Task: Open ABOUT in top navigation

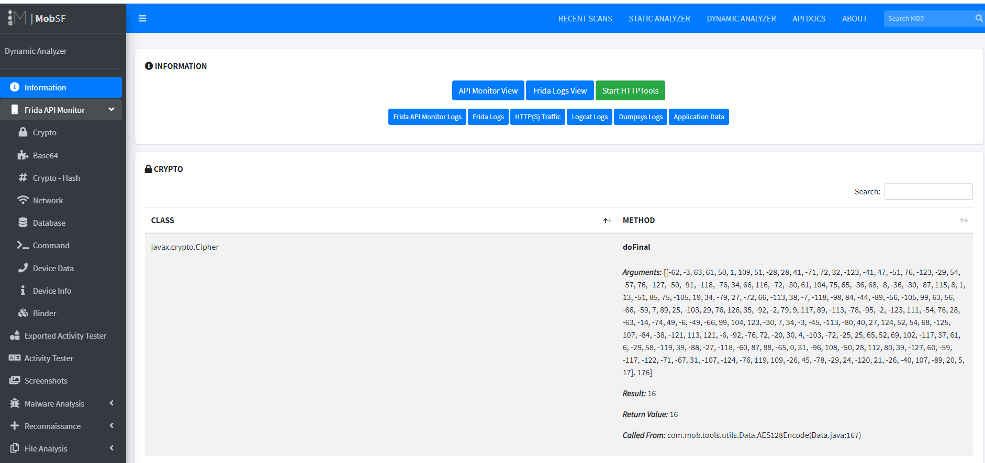Action: 855,19
